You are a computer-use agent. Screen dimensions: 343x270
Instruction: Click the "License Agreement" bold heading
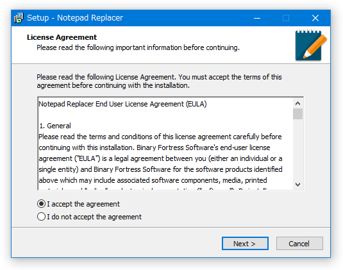[62, 37]
